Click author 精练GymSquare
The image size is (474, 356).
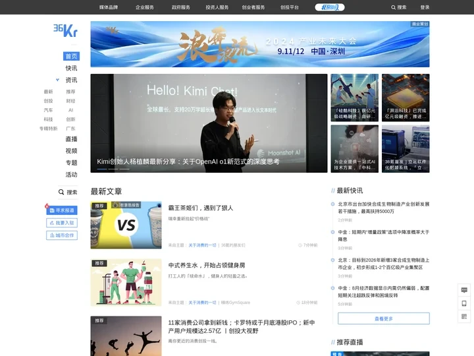tap(236, 303)
